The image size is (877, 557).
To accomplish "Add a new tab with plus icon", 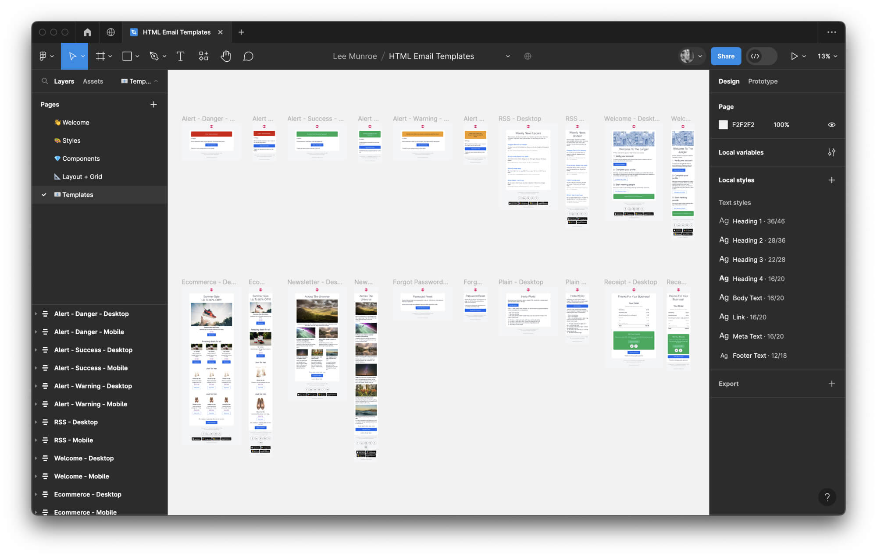I will pos(241,32).
